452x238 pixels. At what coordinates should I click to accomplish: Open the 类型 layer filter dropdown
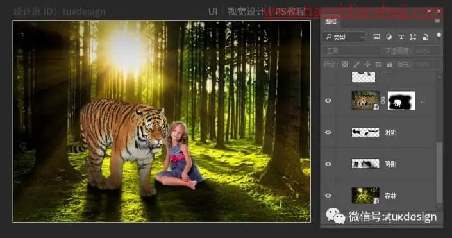[344, 37]
